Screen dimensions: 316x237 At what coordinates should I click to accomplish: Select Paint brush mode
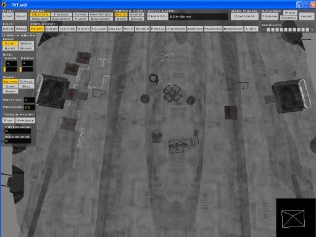point(10,43)
